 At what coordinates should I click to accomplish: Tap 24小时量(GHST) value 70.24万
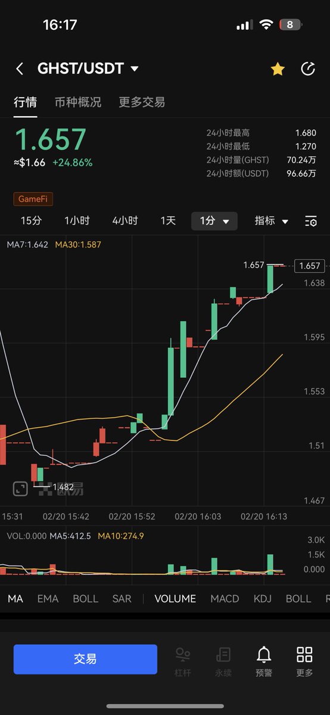[302, 160]
